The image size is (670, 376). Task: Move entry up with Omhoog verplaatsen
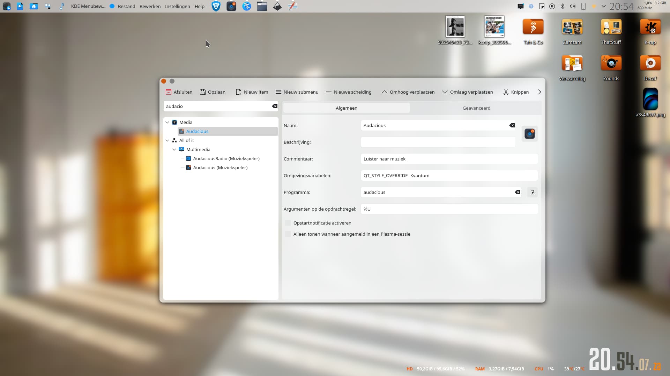(408, 92)
